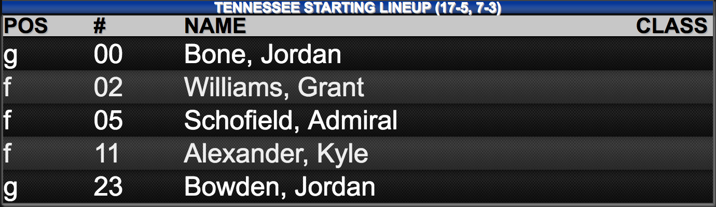Click player name Williams, Grant
The width and height of the screenshot is (716, 207).
coord(274,87)
